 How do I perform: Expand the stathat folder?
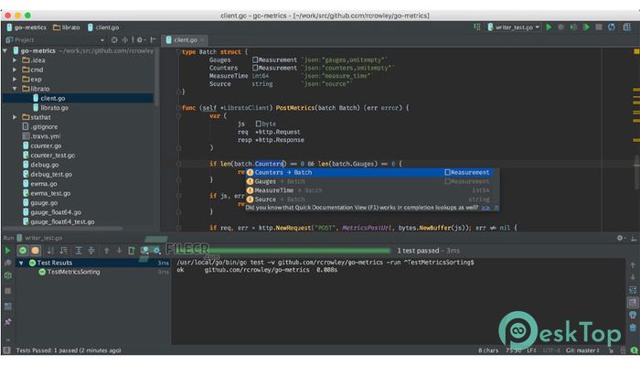pyautogui.click(x=15, y=117)
